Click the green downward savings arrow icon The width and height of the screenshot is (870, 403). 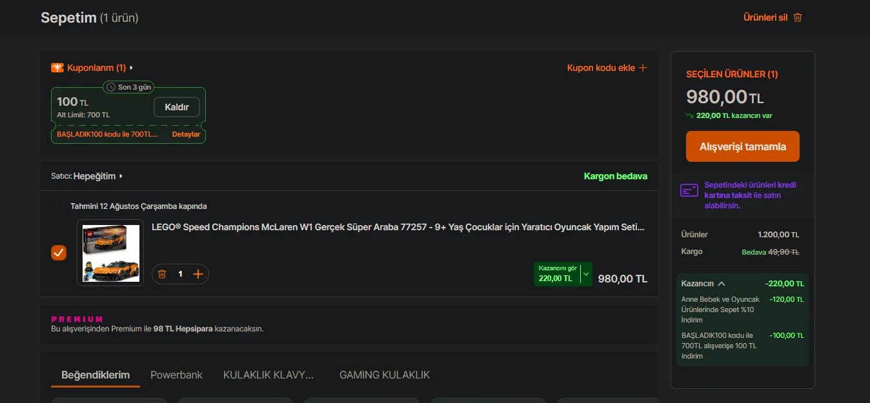[x=690, y=115]
